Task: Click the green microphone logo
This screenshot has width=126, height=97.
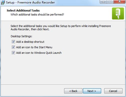Action: [x=118, y=13]
